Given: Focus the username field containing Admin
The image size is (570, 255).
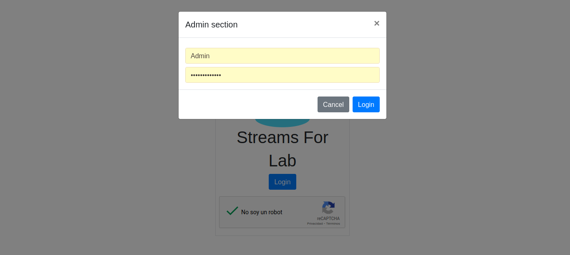Looking at the screenshot, I should (x=282, y=56).
